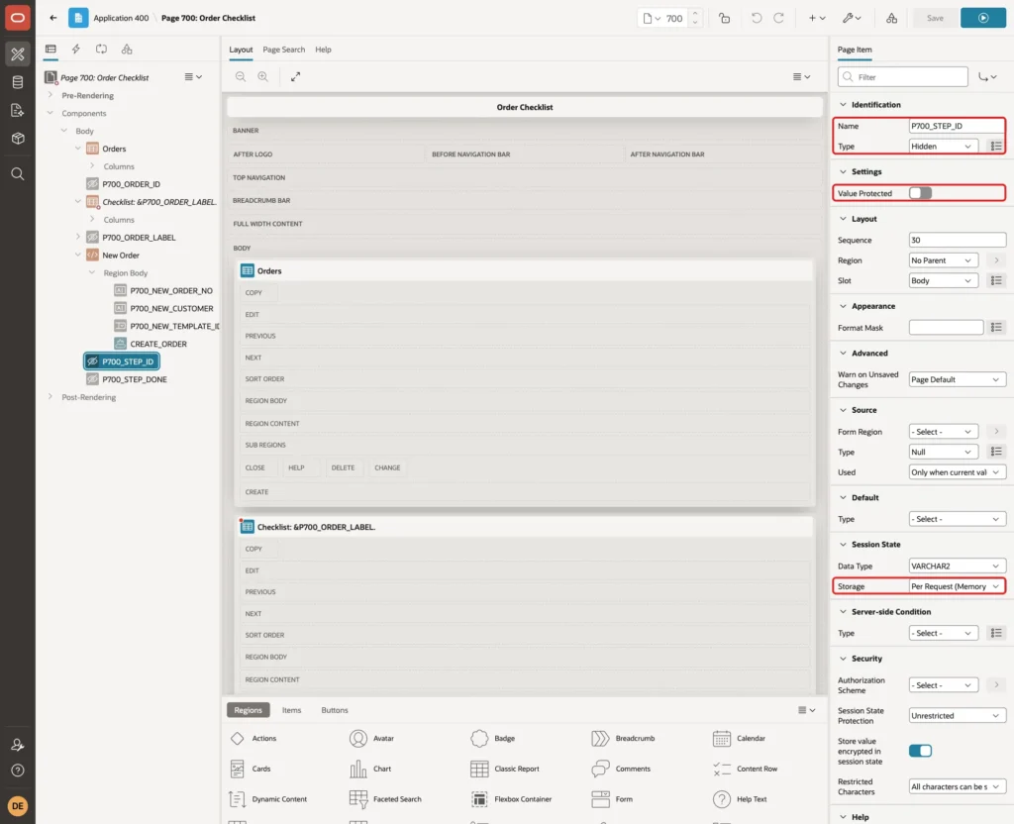Select P700_NEW_CUSTOMER tree item
The width and height of the screenshot is (1014, 824).
171,309
